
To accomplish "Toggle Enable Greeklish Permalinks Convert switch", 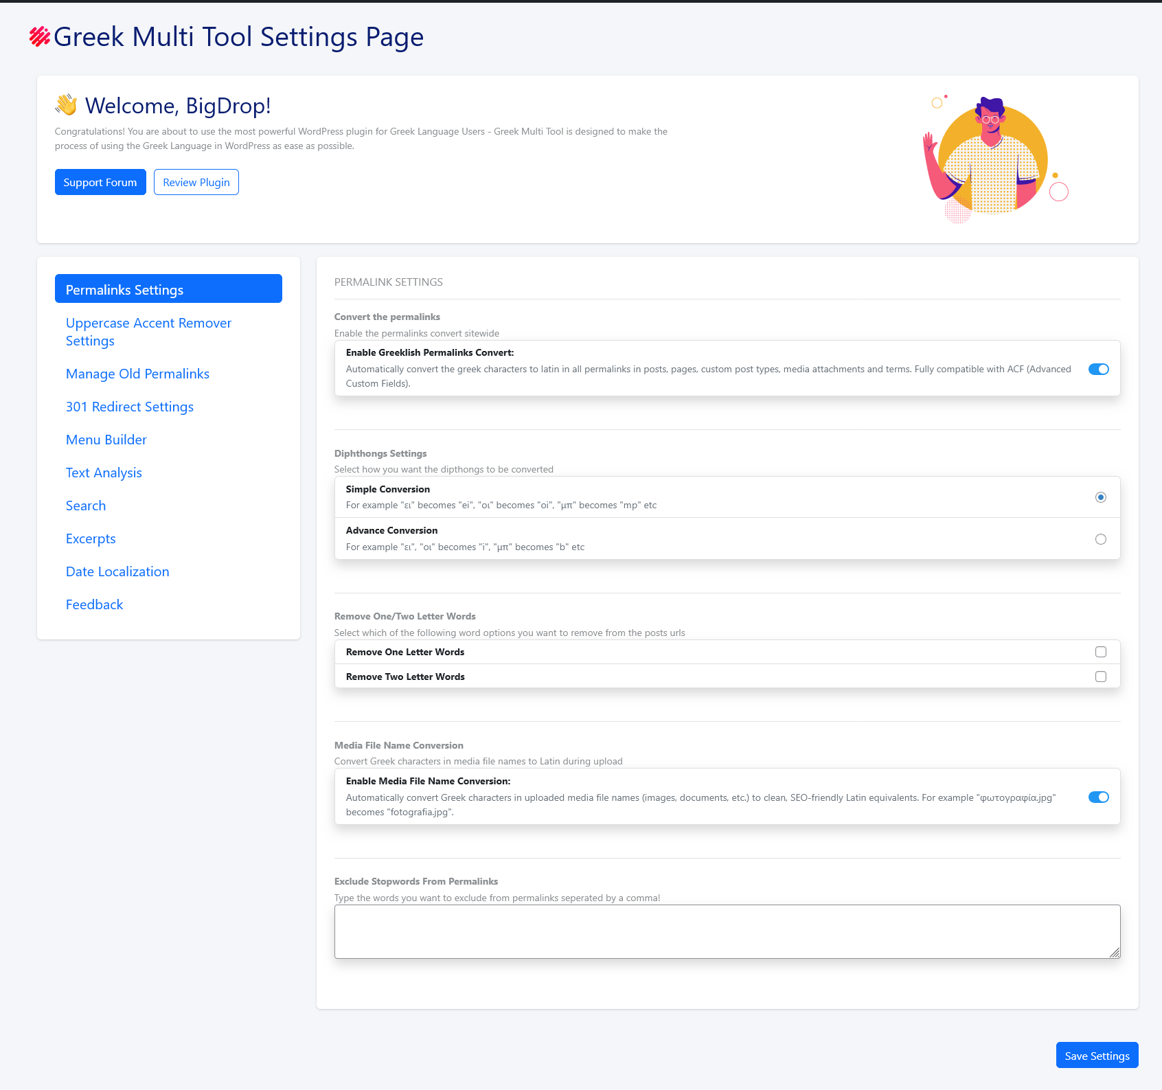I will [x=1098, y=370].
